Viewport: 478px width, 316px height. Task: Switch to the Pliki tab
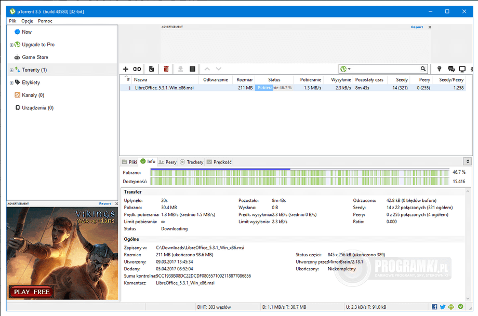(129, 162)
